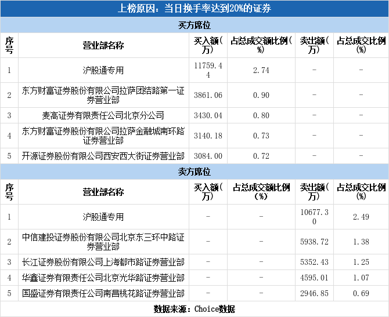
Task: Select the 3140.18 buy amount cell
Action: (208, 136)
